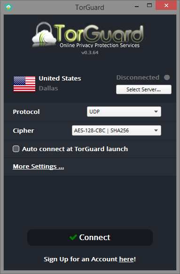Click the here link to sign up
This screenshot has width=180, height=274.
click(126, 259)
